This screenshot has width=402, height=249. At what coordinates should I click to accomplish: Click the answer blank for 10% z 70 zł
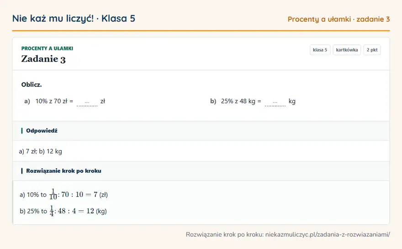[x=87, y=102]
